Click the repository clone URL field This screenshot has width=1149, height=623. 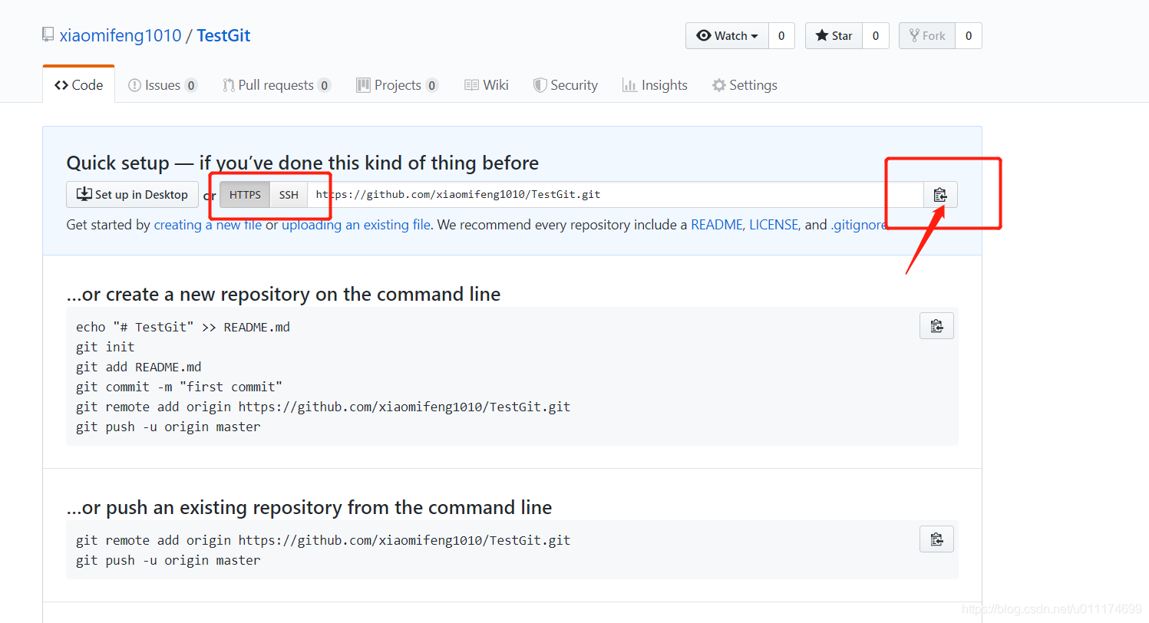pyautogui.click(x=616, y=195)
